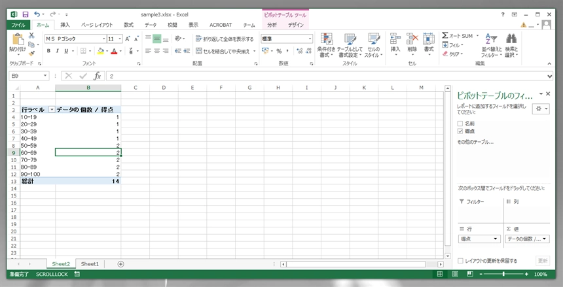Add a new sheet with plus icon
The width and height of the screenshot is (563, 287).
(121, 264)
